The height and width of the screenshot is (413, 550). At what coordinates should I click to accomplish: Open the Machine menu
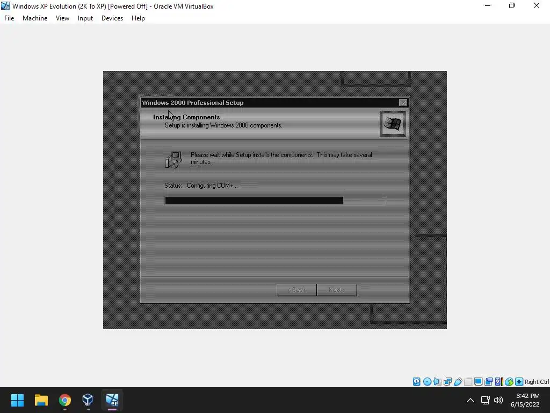(x=35, y=18)
